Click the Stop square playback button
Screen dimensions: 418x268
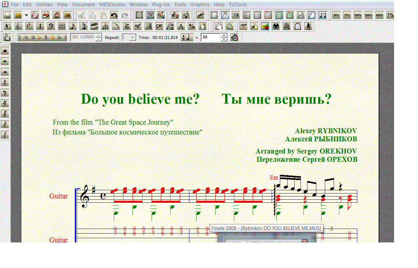pos(33,37)
